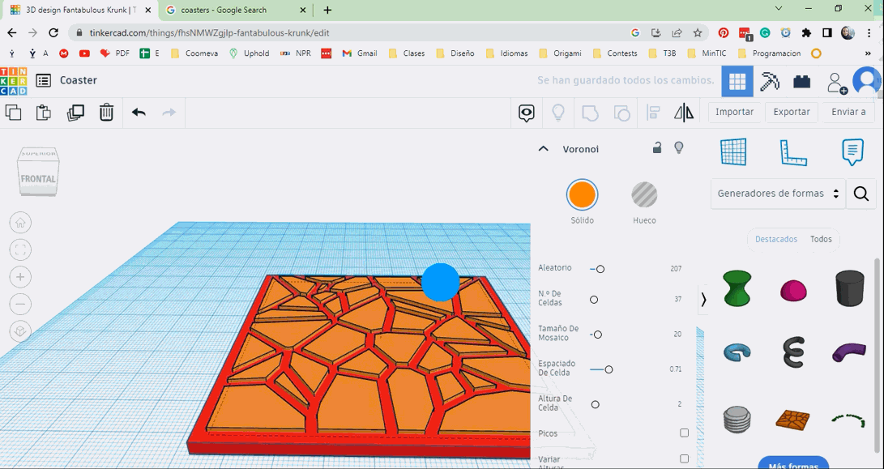Collapse the shapes panel side arrow
This screenshot has width=884, height=469.
(703, 300)
